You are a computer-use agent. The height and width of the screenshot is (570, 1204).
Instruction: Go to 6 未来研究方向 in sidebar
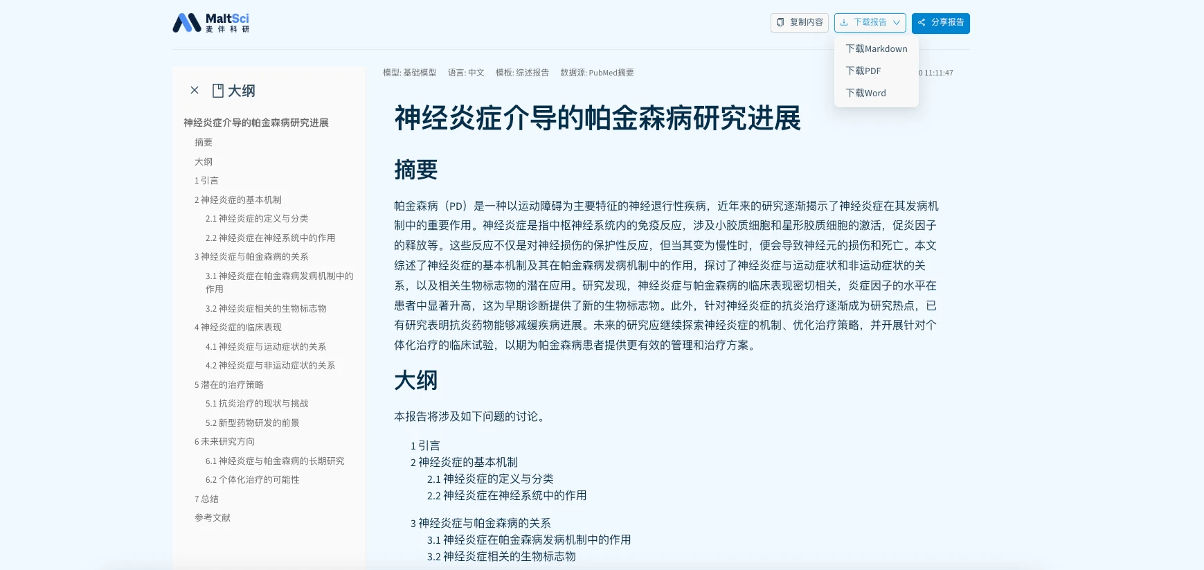[224, 441]
